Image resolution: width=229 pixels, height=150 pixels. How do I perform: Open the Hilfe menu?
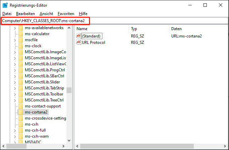pos(83,14)
